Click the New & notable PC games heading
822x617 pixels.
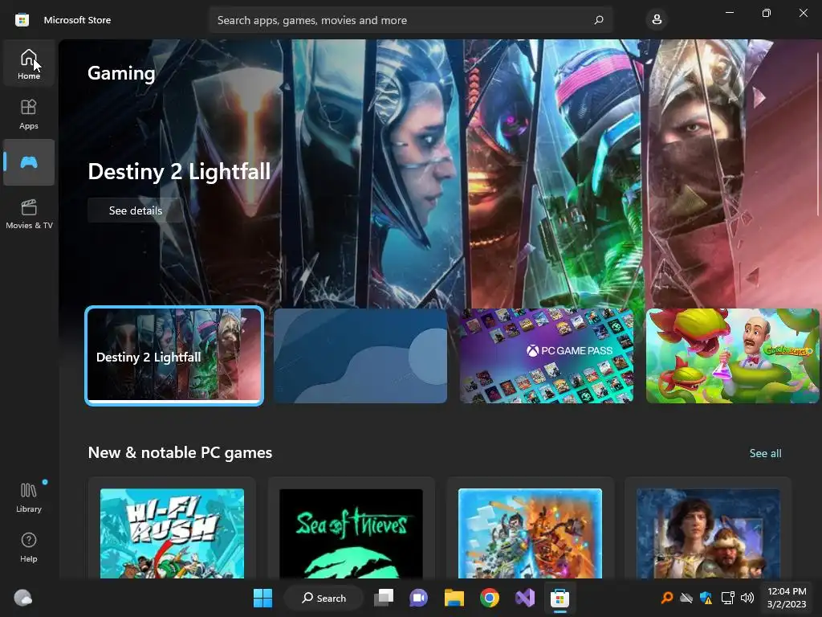click(x=180, y=452)
